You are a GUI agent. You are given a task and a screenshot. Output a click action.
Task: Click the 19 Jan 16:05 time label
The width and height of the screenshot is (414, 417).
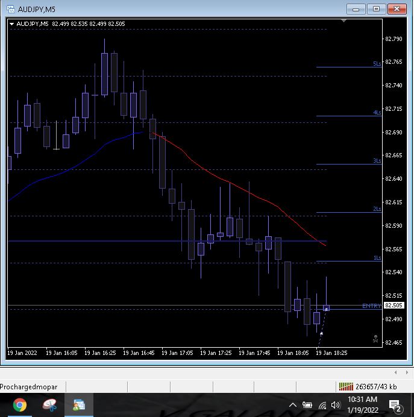[61, 353]
